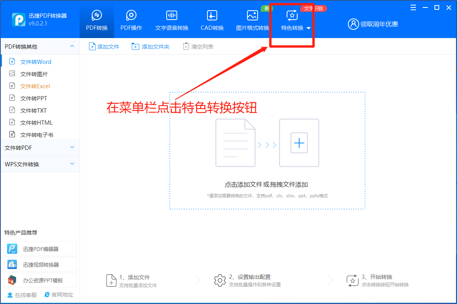Click the Excel icon beside 文件转Excel
The width and height of the screenshot is (458, 304).
coord(12,86)
